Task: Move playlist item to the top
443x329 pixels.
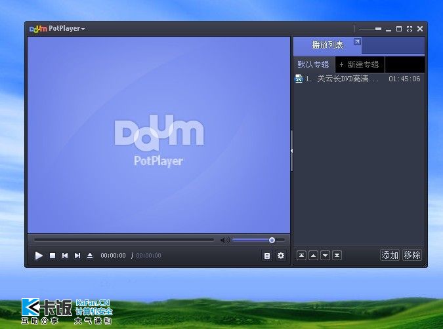Action: (x=301, y=256)
